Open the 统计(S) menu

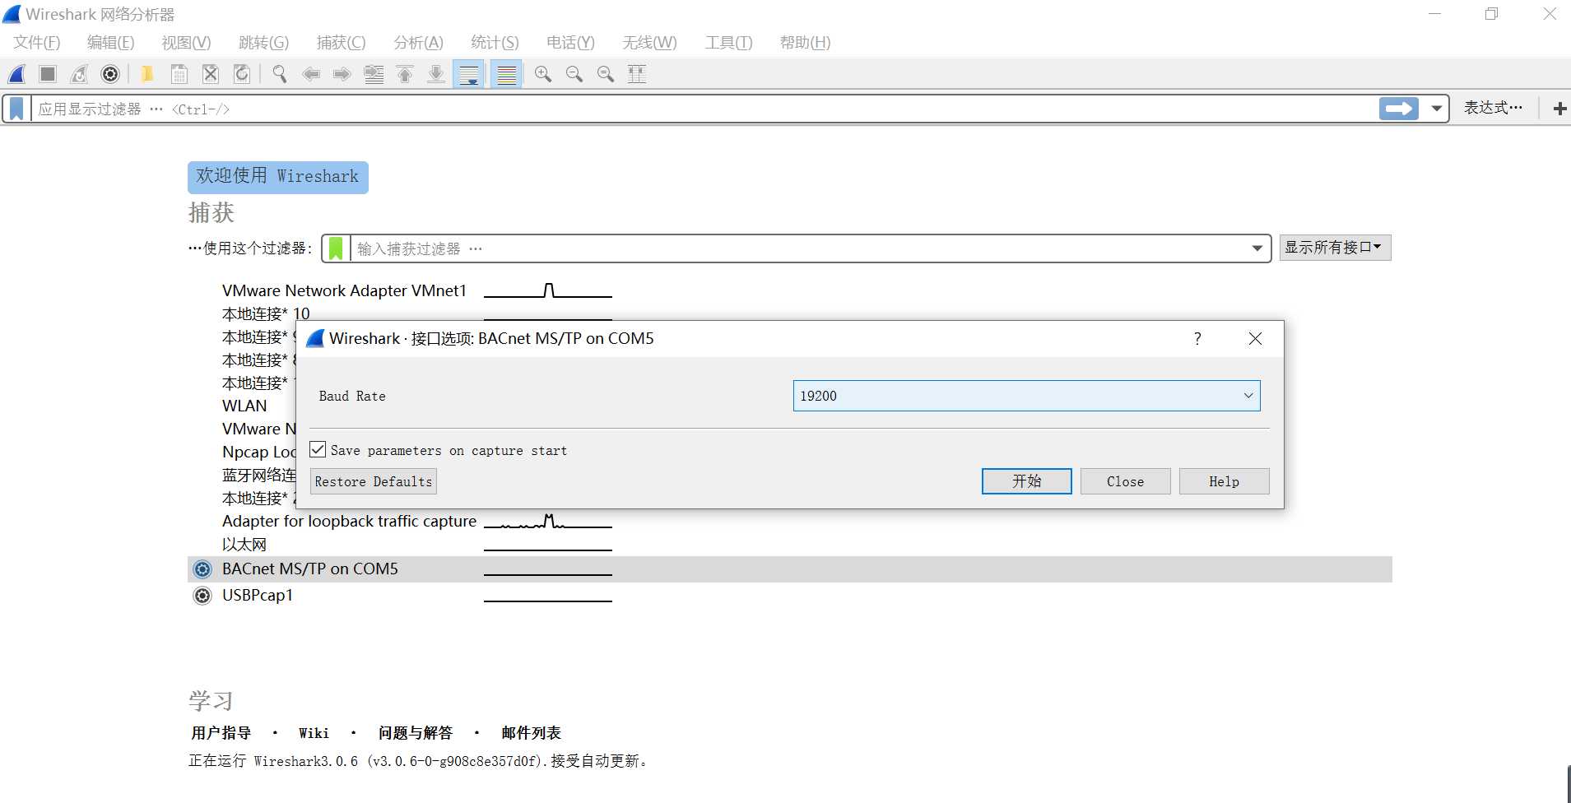tap(495, 43)
